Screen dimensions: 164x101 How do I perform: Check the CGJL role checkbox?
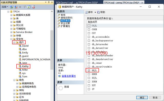[89, 26]
